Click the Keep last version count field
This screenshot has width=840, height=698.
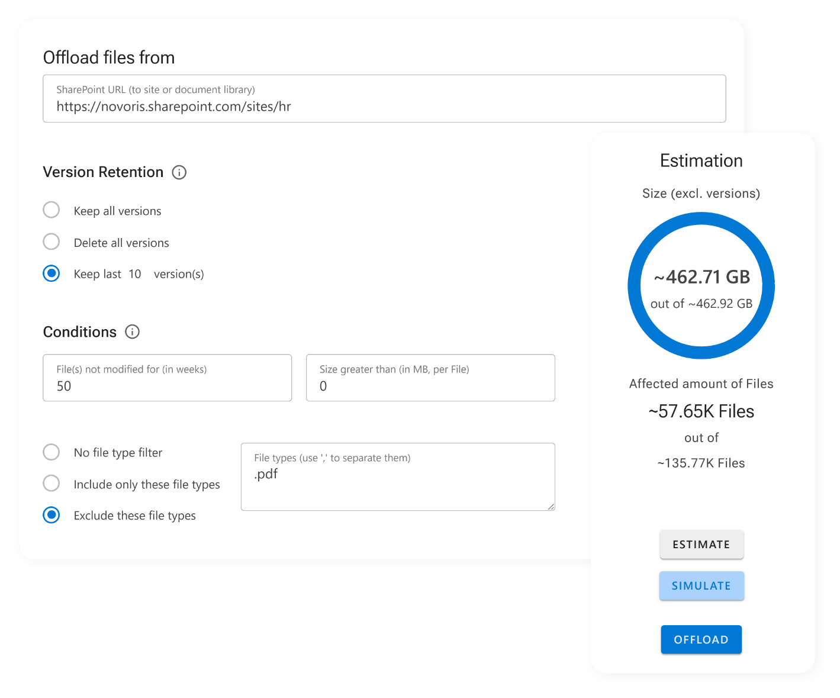pos(135,274)
